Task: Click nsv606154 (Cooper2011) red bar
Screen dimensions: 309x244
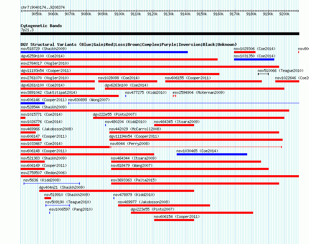Action: (174, 220)
